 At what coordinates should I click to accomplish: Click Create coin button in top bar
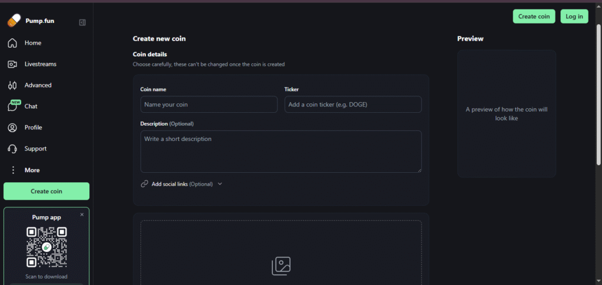(x=534, y=16)
